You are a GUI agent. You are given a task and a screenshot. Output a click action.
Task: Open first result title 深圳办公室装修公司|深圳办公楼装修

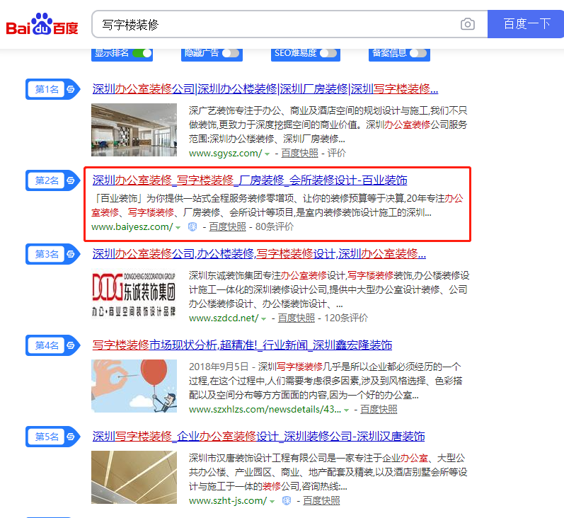265,89
